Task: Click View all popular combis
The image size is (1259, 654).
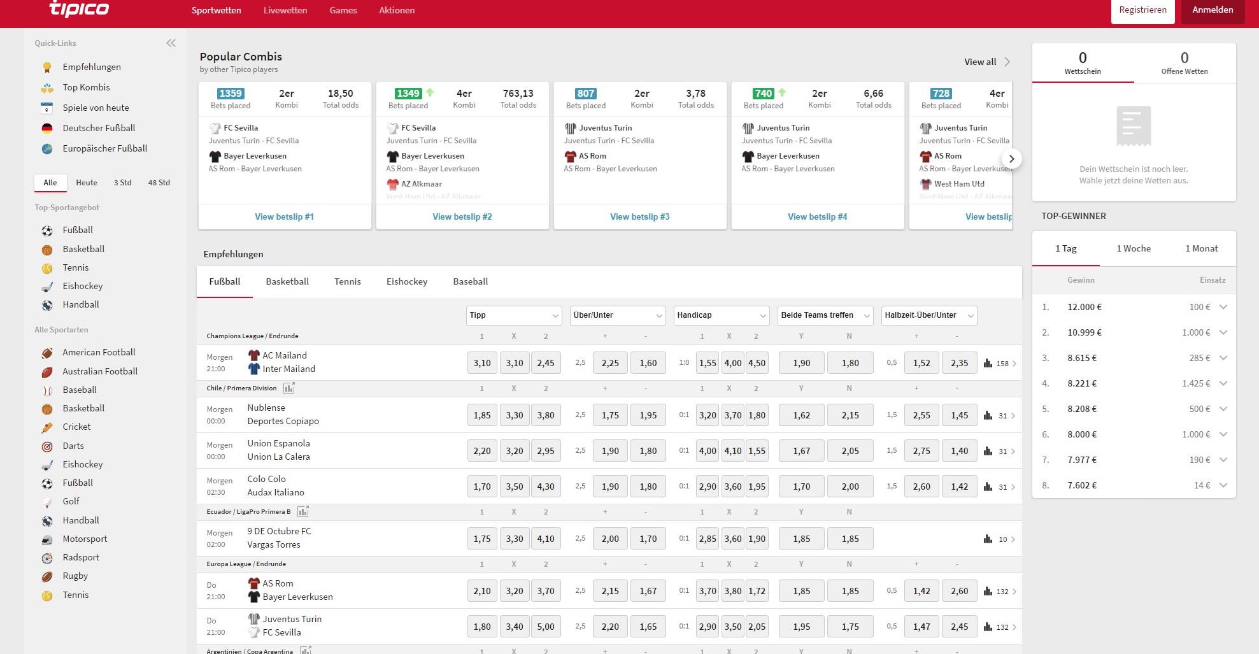Action: click(x=987, y=62)
